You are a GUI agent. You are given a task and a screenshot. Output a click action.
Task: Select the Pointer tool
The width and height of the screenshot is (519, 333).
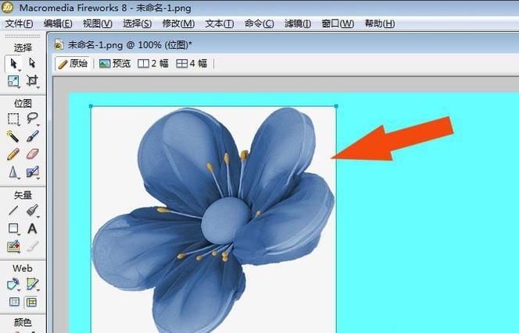point(13,63)
